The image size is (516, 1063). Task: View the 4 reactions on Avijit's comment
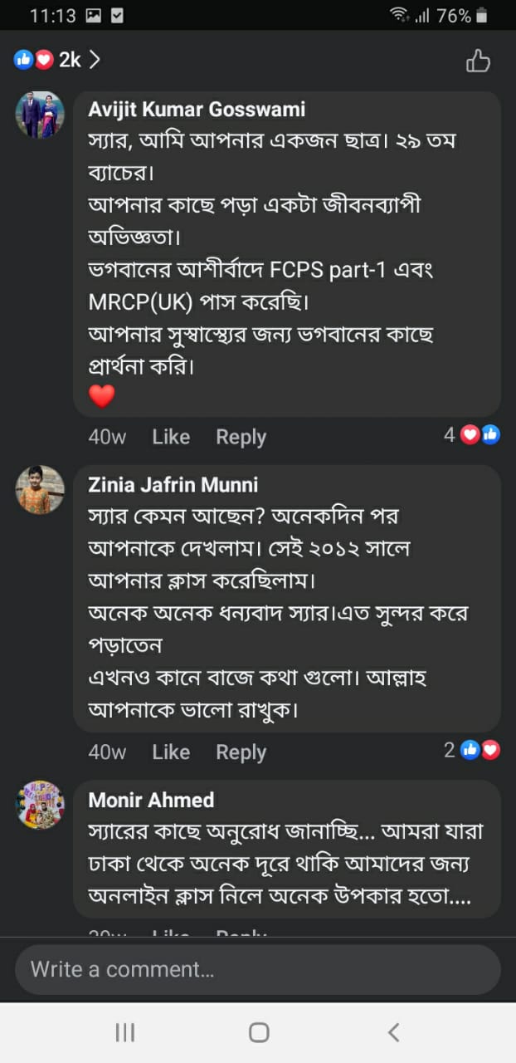[x=473, y=434]
